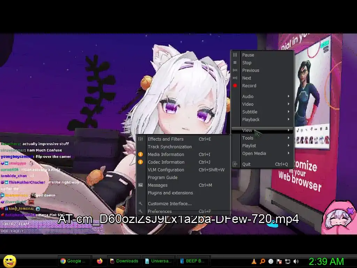
Task: Start recording with the Record entry
Action: click(262, 86)
